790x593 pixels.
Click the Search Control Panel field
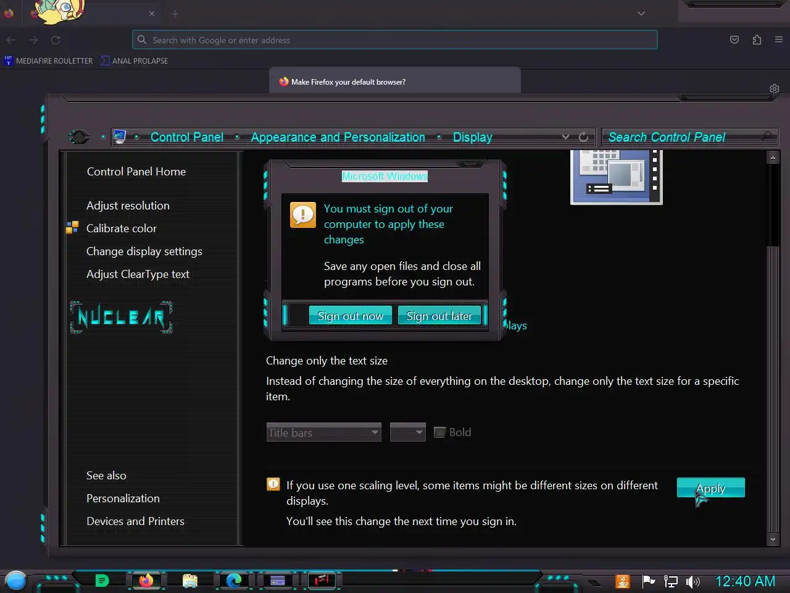pos(689,137)
